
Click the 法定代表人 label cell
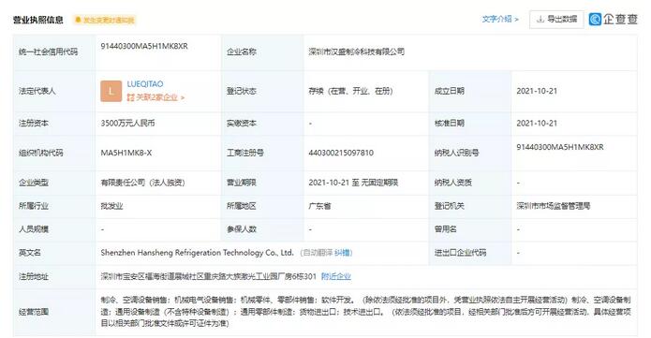[x=54, y=91]
